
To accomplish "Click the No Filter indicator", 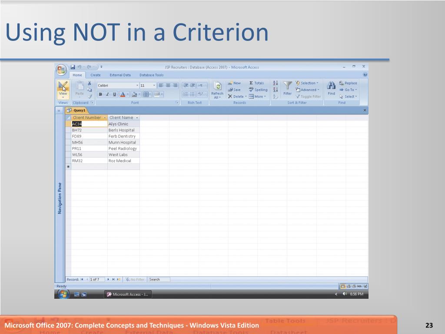I will click(x=135, y=280).
